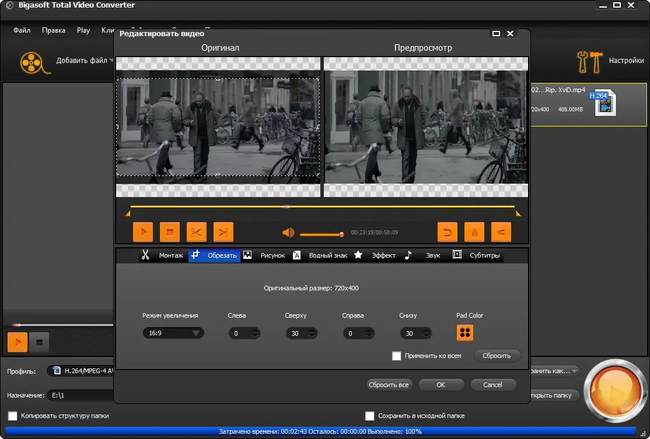This screenshot has height=439, width=650.
Task: Click the undo rotate arrow icon
Action: click(x=448, y=232)
